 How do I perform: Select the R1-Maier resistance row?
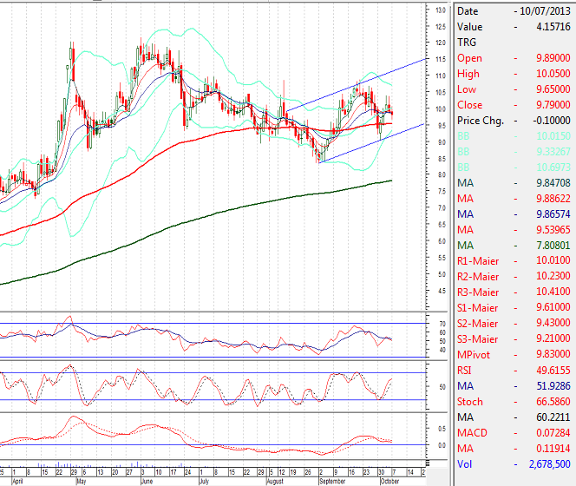coord(514,260)
